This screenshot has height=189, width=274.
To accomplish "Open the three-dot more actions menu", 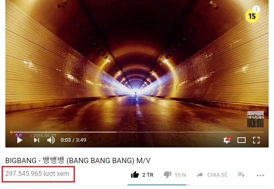I will [x=260, y=175].
